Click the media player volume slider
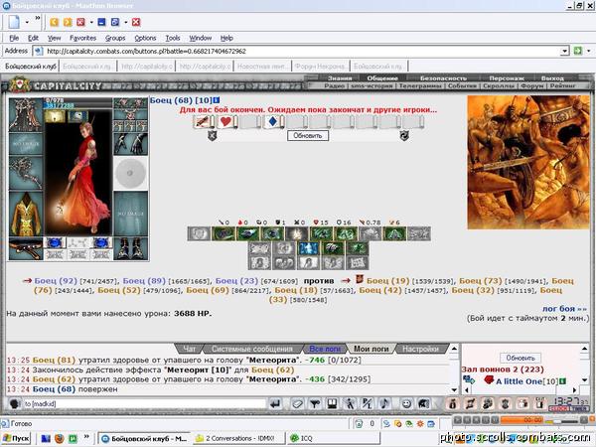The image size is (596, 447). click(x=564, y=420)
